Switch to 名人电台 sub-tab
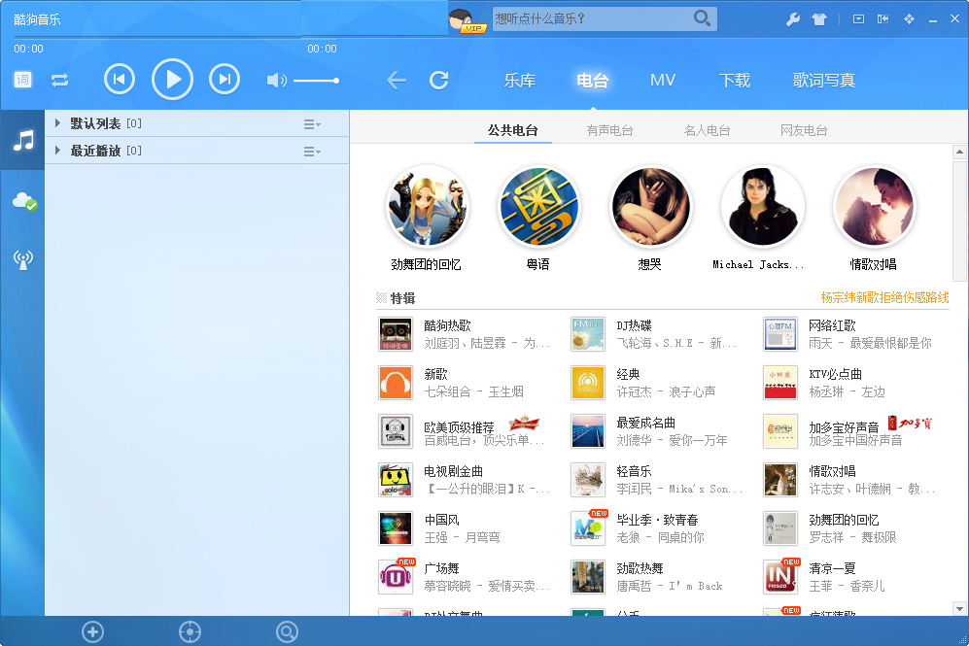 707,130
